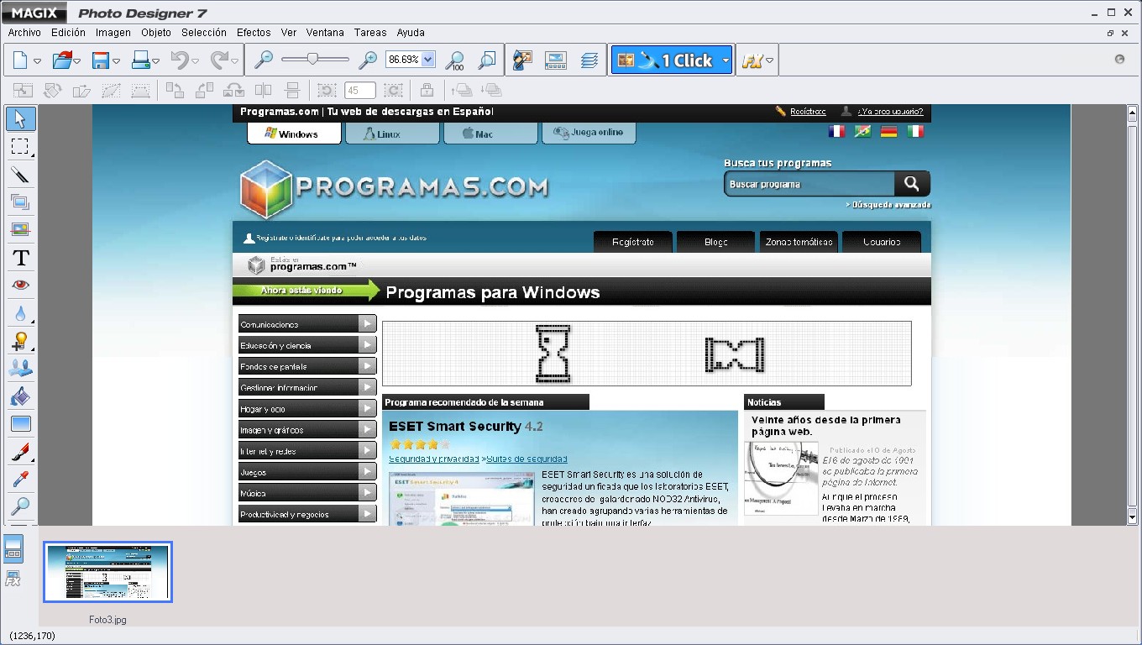Click the Save floppy disk icon
This screenshot has height=645, width=1142.
coord(101,60)
